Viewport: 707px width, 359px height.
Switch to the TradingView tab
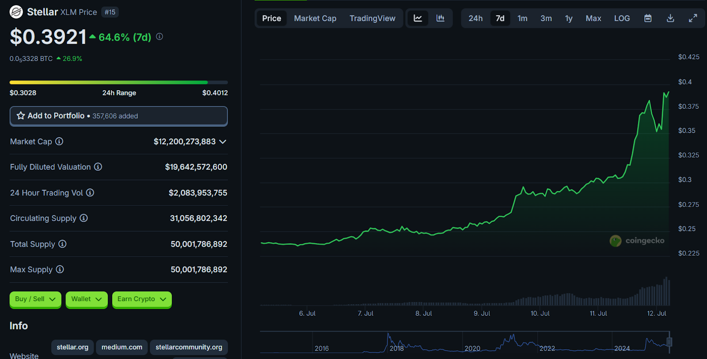373,18
